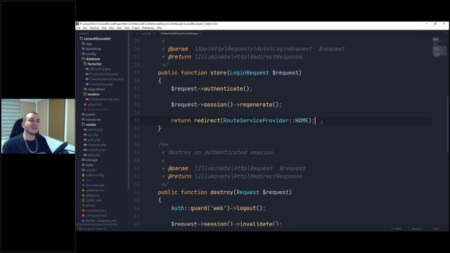This screenshot has width=450, height=253.
Task: Maximize the Sublime Text window
Action: click(x=435, y=24)
